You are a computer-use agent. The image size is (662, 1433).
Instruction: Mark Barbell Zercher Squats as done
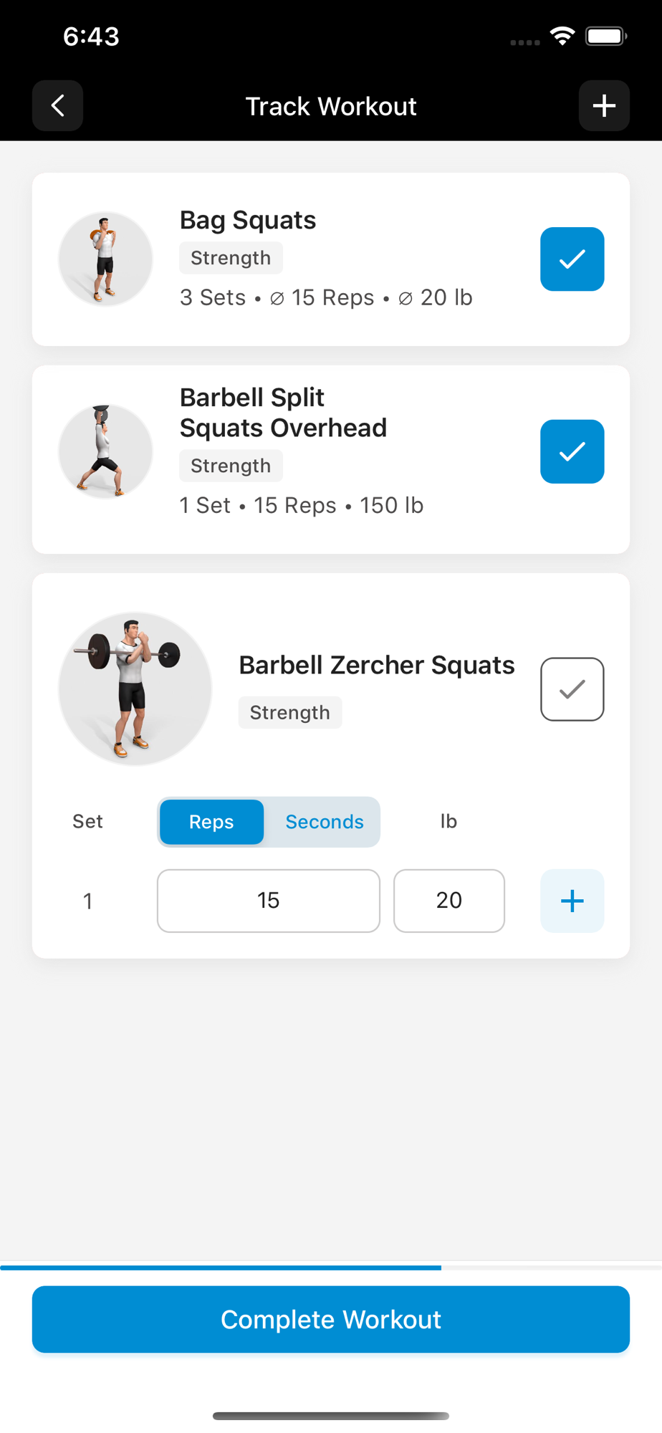[x=572, y=689]
